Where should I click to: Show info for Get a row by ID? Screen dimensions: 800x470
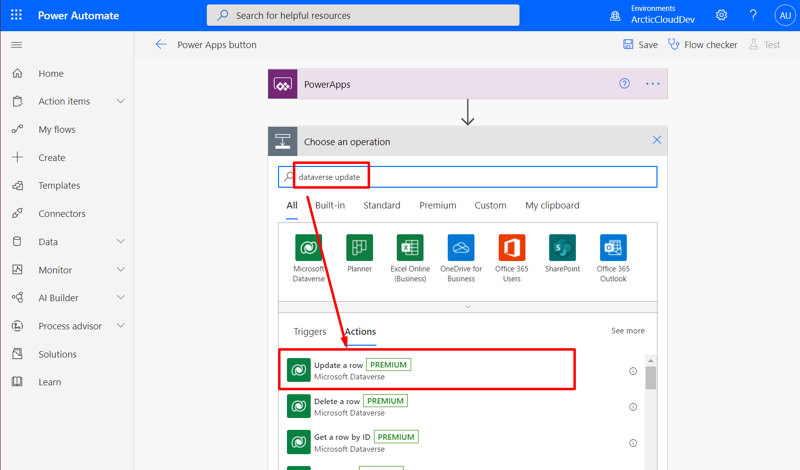click(633, 443)
